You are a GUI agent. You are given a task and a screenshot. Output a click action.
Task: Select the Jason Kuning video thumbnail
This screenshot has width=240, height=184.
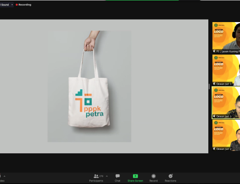tap(226, 38)
